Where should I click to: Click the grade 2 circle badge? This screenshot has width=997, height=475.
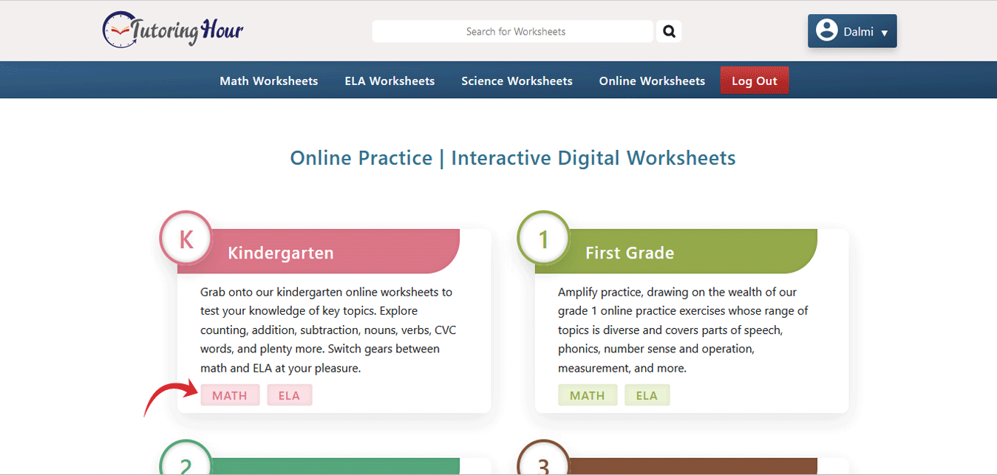[186, 464]
